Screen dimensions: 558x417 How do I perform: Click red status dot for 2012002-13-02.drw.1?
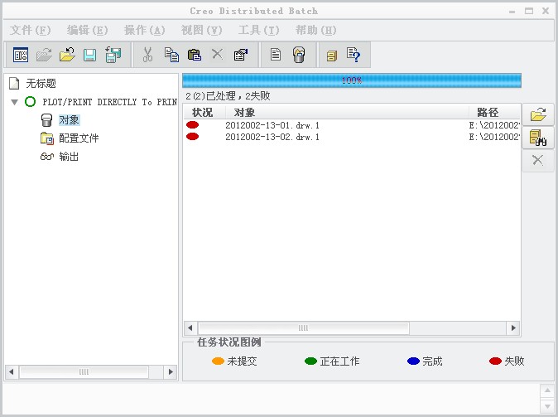click(193, 137)
